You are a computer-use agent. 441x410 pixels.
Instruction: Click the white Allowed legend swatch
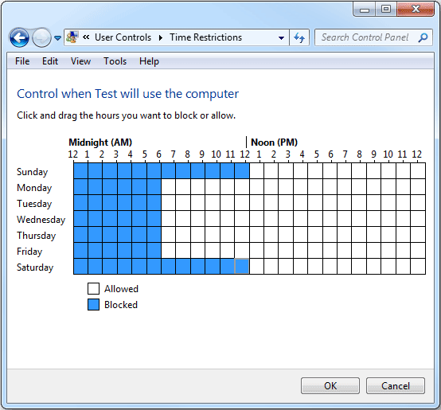93,288
